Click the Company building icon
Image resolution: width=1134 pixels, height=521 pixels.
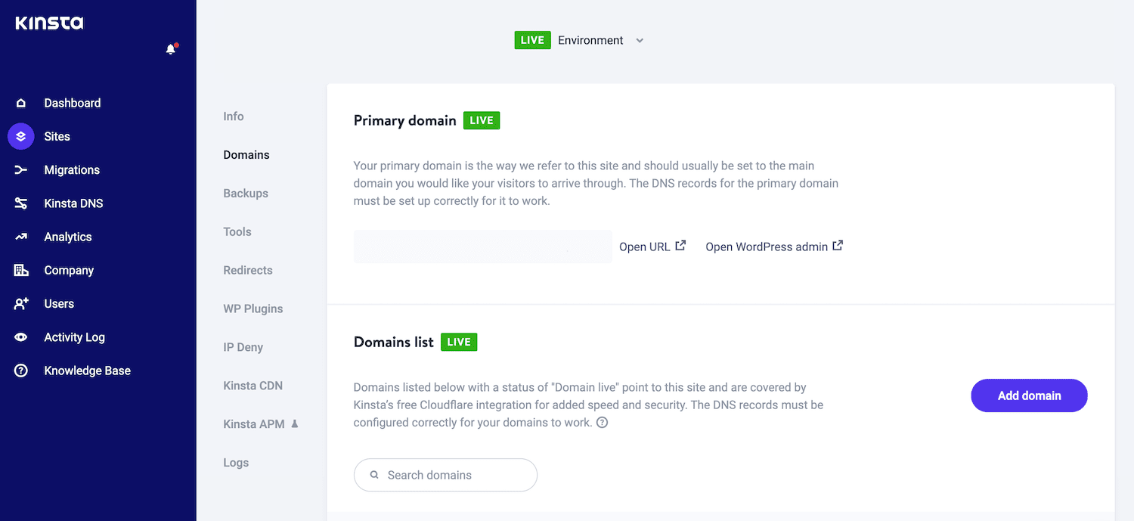21,270
